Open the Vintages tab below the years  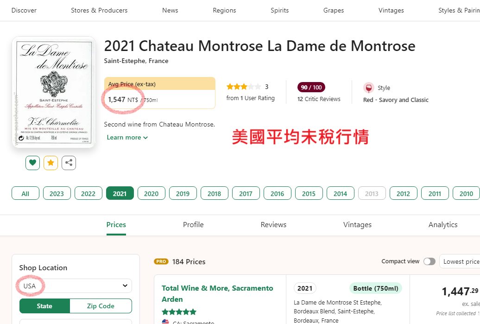pyautogui.click(x=357, y=224)
